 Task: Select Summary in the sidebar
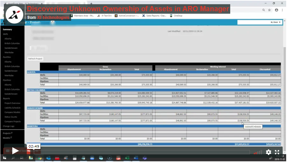click(7, 30)
